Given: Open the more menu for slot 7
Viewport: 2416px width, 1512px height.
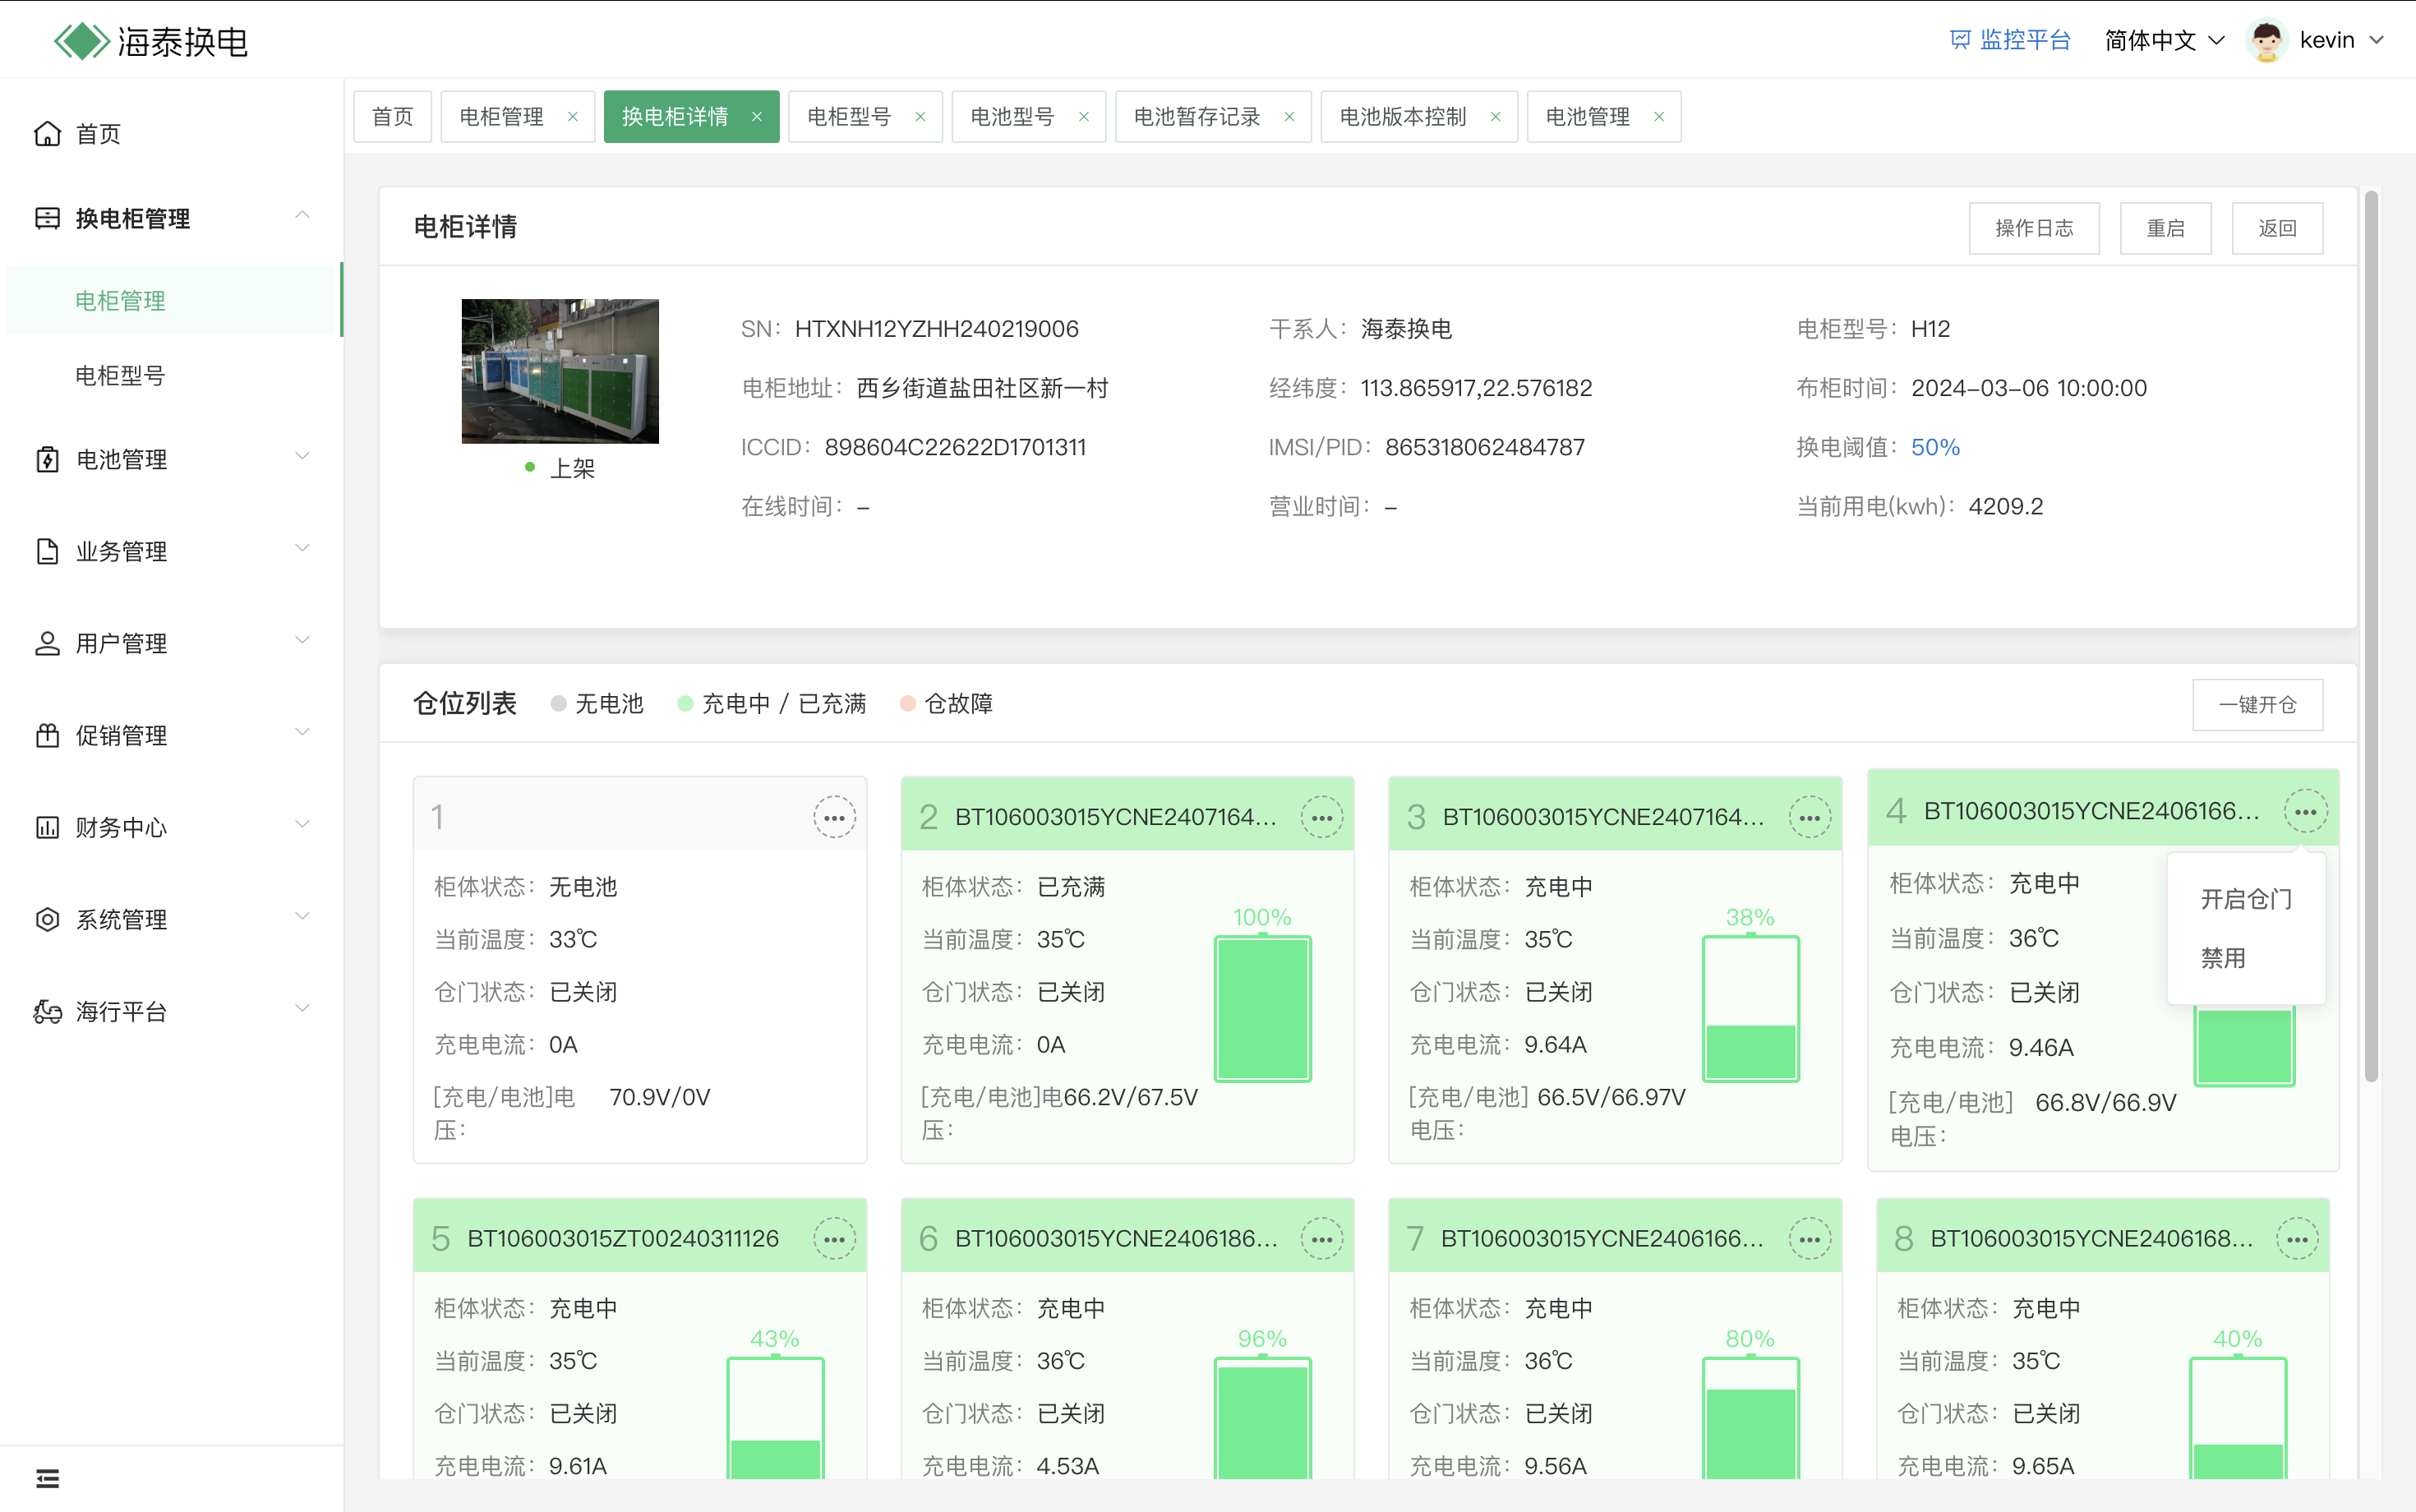Looking at the screenshot, I should pos(1809,1239).
